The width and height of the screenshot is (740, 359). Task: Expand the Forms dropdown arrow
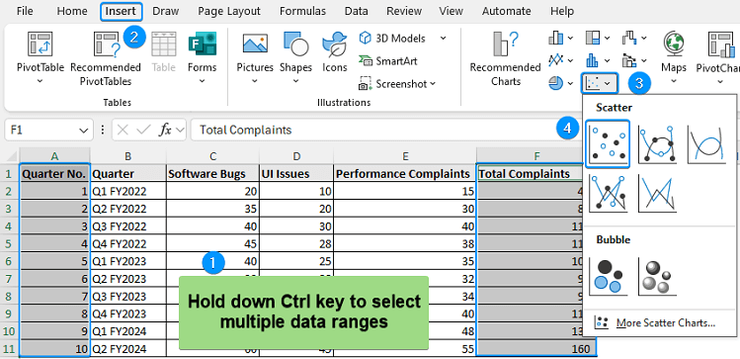(202, 81)
